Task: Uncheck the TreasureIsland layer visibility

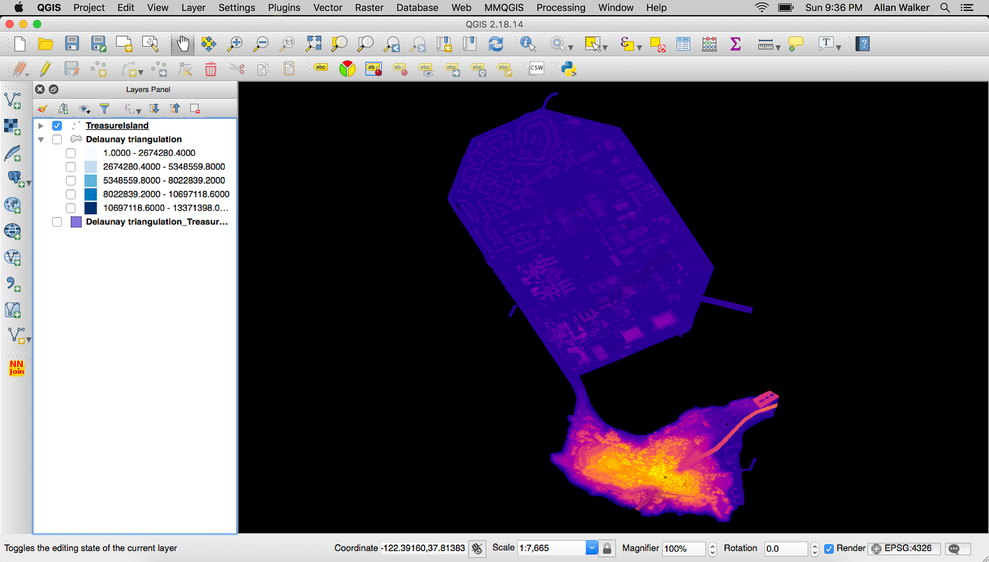Action: pos(57,126)
